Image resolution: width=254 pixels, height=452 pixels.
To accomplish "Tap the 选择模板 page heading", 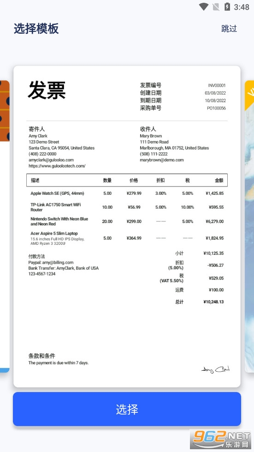I will pos(36,29).
